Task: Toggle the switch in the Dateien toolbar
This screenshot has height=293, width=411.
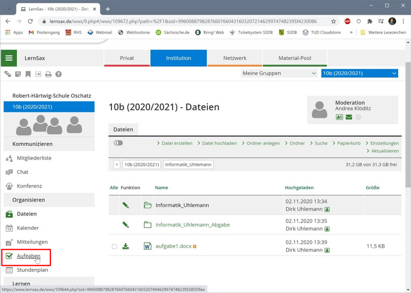Action: coord(118,143)
